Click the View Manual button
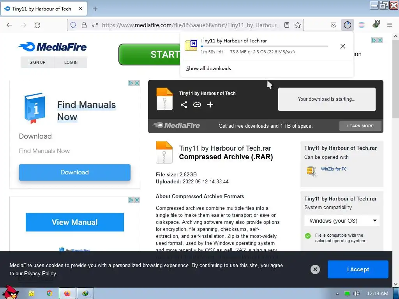399x299 pixels. click(74, 222)
